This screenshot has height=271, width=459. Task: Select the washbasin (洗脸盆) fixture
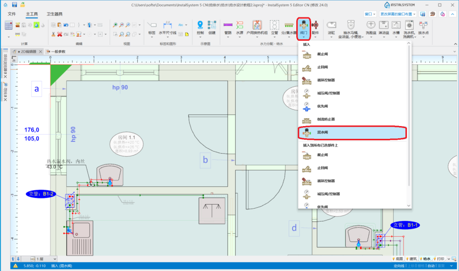point(371,28)
